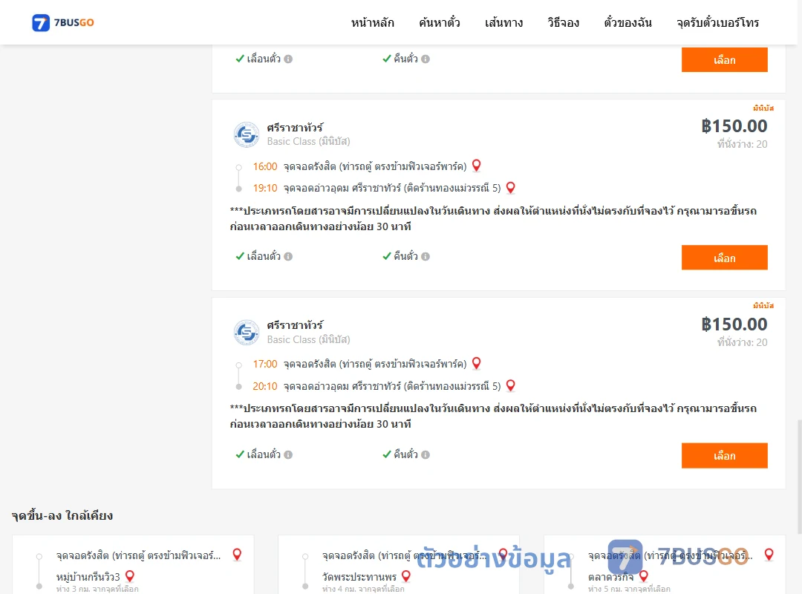The width and height of the screenshot is (802, 594).
Task: Open nearby stop ตลาดวรกิจ
Action: 610,577
